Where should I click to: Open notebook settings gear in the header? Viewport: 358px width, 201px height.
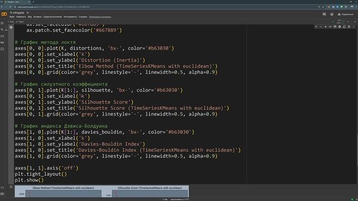pos(332,15)
